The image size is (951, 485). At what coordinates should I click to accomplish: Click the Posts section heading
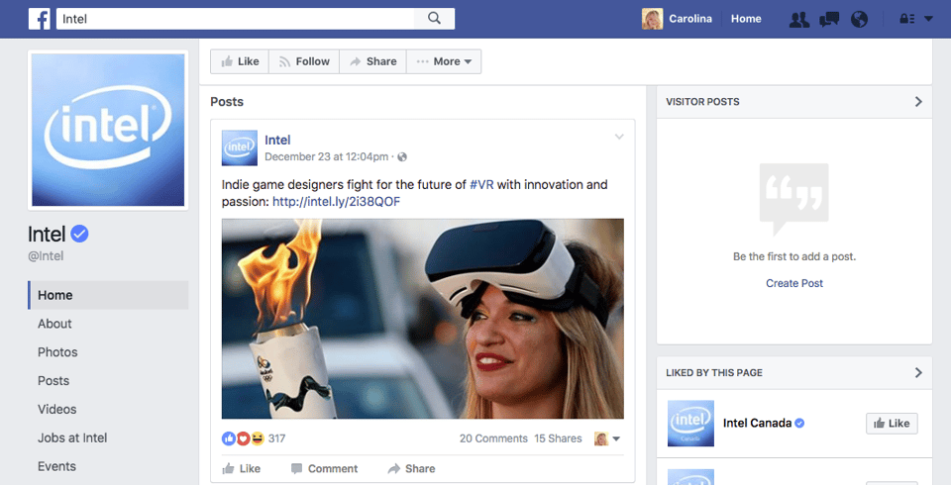point(227,102)
